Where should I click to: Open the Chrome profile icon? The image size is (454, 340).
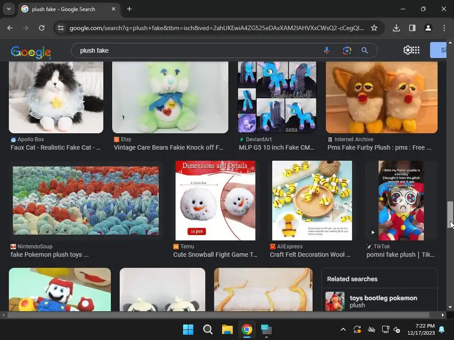pos(428,28)
